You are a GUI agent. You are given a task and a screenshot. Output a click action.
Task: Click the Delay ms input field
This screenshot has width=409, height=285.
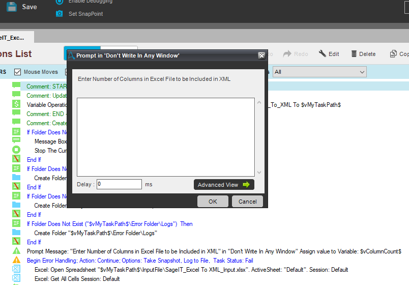tap(119, 184)
